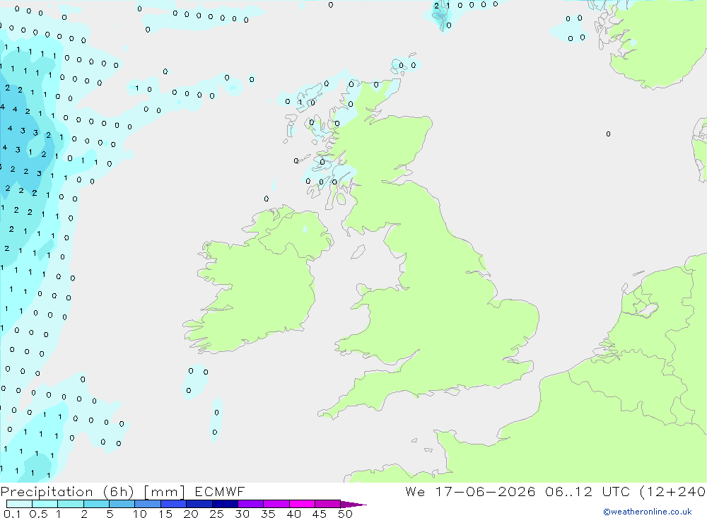Select the 5–10 mm light blue legend swatch
The height and width of the screenshot is (518, 707).
[122, 504]
